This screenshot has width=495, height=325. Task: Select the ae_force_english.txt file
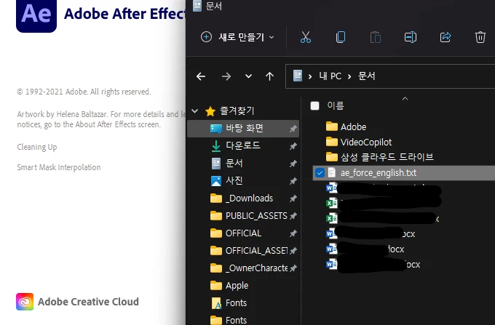(404, 173)
